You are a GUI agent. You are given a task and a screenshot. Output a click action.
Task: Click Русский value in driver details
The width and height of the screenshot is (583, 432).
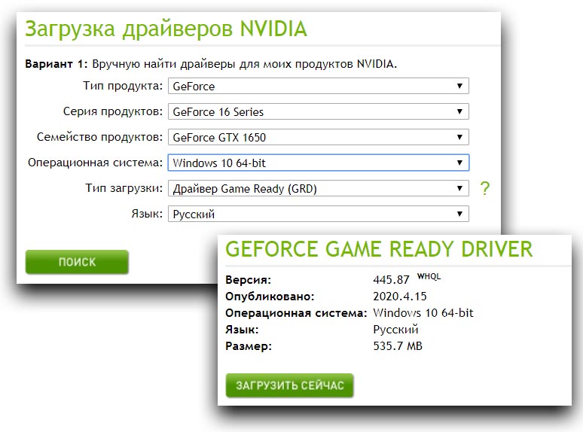point(395,330)
